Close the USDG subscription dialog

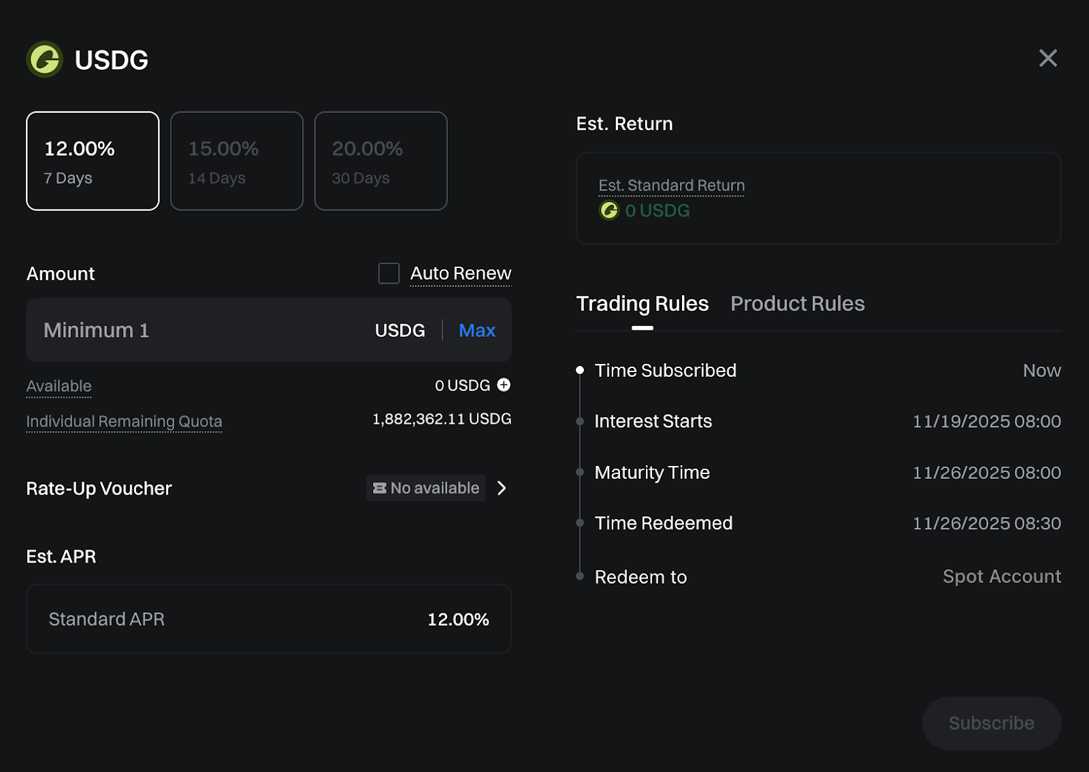(1047, 58)
